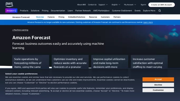The image size is (180, 101).
Task: Select the Pricing tab in subnav
Action: [61, 17]
